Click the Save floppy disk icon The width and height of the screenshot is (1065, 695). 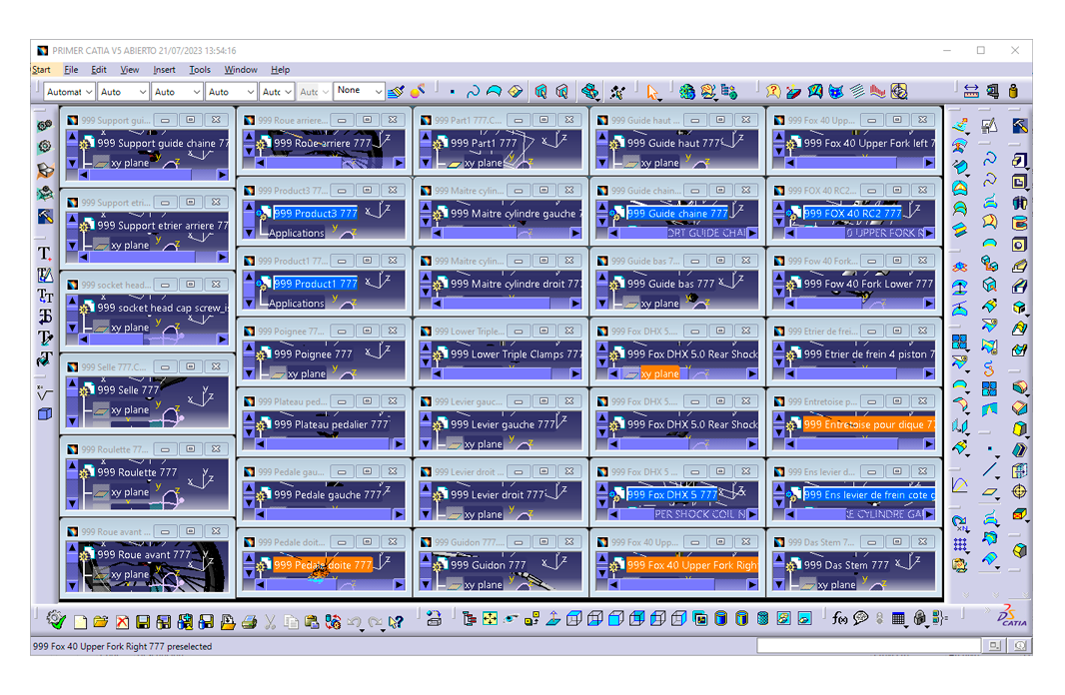[143, 622]
